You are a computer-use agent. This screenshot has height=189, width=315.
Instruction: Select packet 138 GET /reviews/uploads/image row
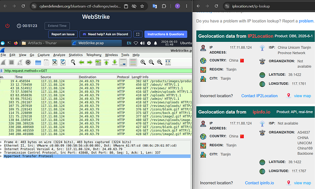click(x=96, y=120)
